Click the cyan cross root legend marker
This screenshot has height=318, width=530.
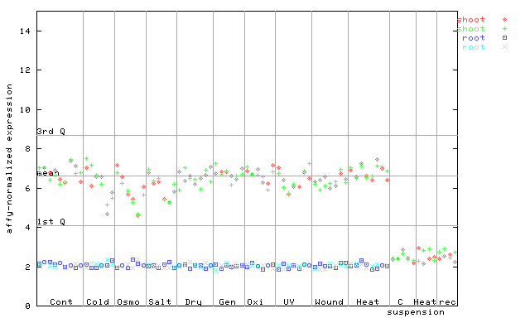pos(504,47)
